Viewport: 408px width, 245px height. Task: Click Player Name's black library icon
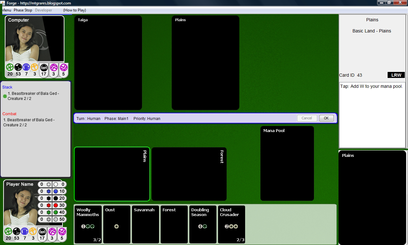(17, 231)
